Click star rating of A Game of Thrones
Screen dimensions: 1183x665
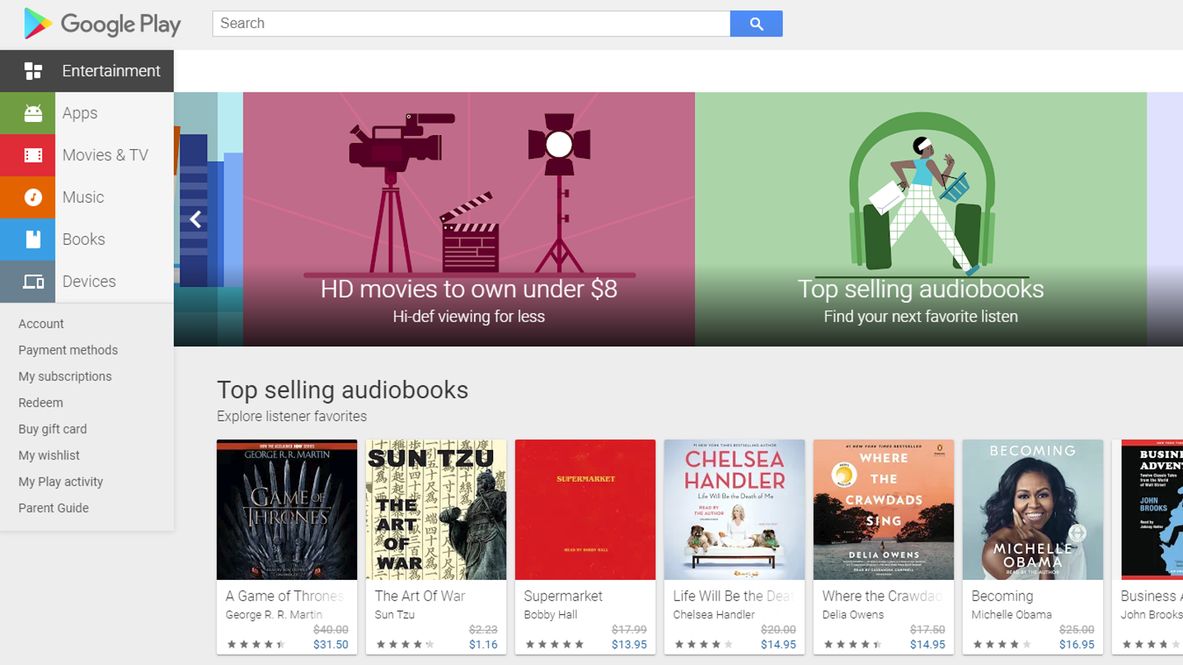(256, 644)
